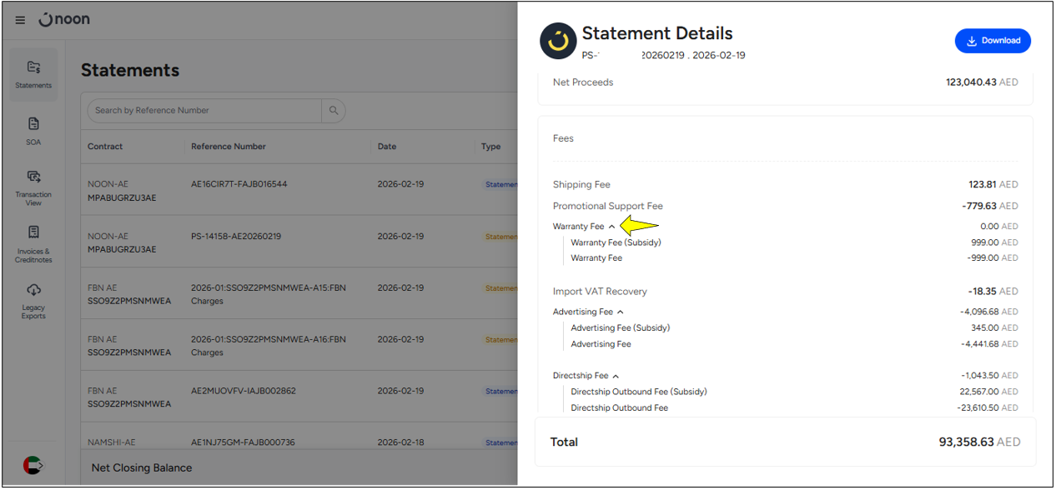Open Legacy Exports in sidebar

(x=33, y=300)
